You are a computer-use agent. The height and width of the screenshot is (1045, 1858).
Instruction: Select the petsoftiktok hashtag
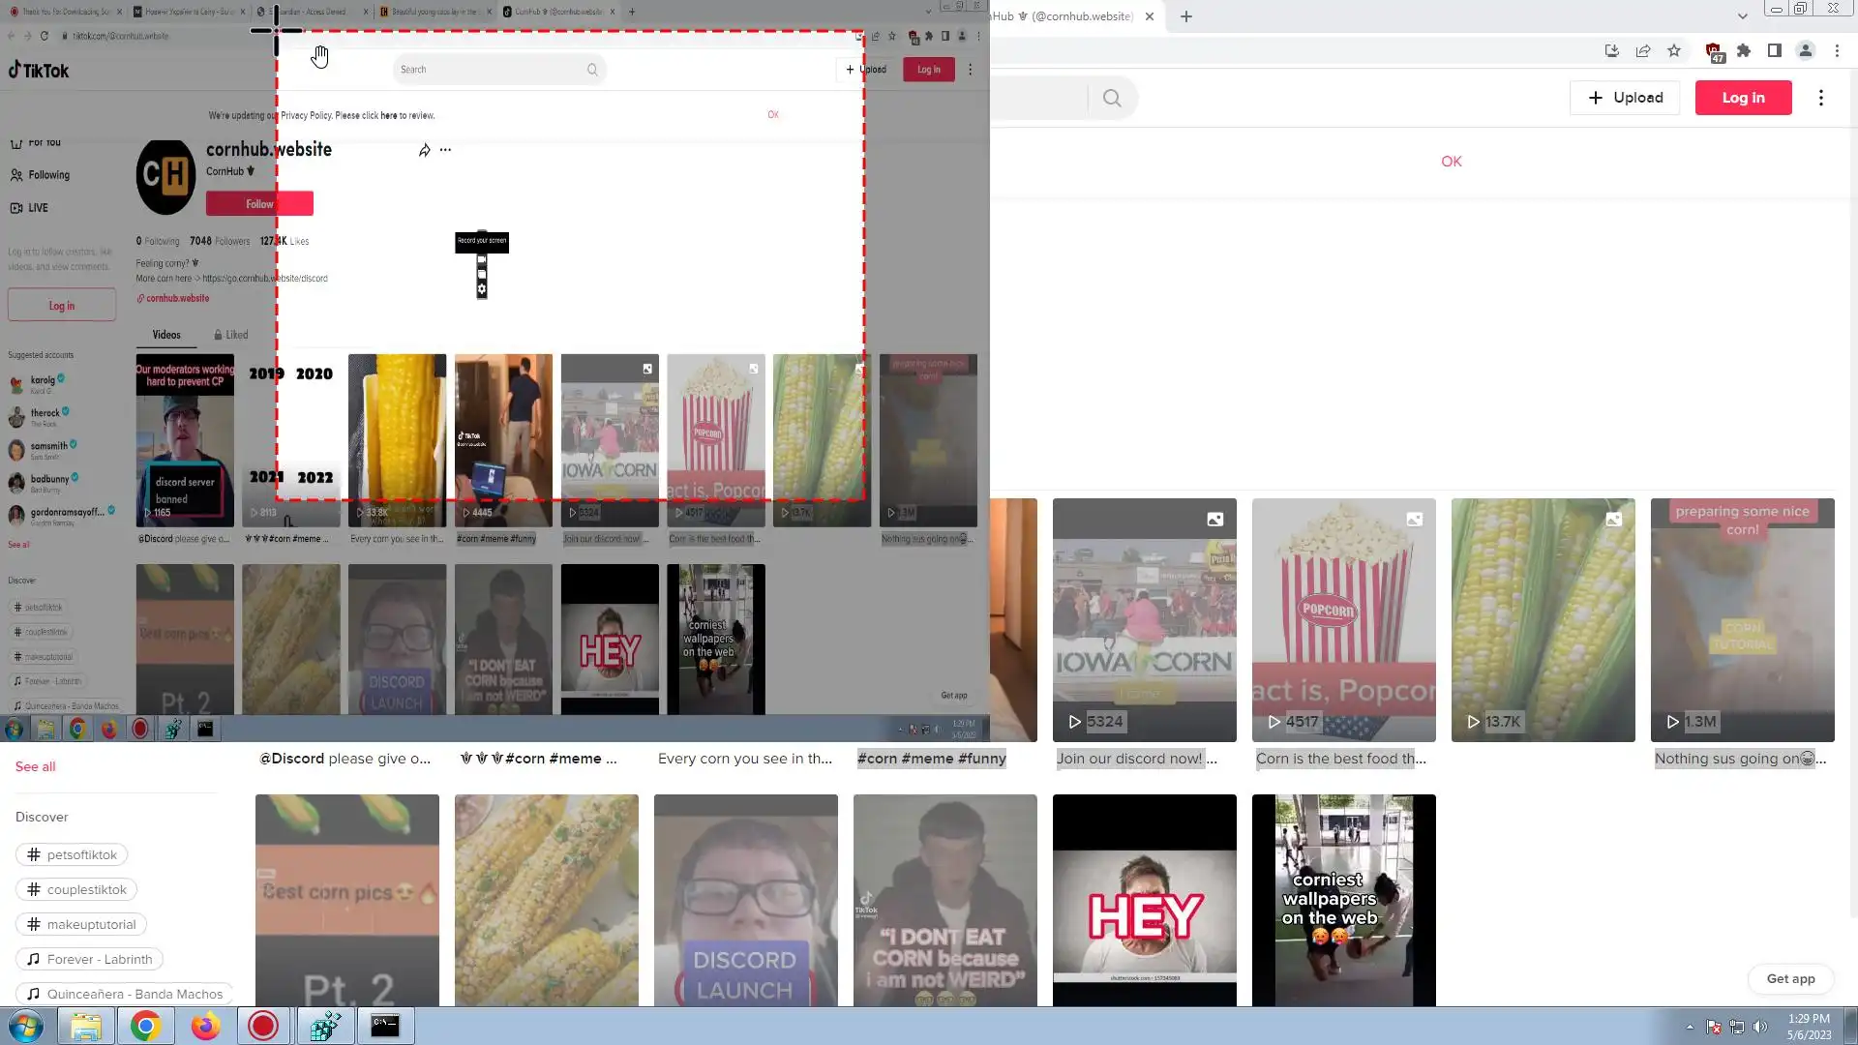tap(72, 854)
